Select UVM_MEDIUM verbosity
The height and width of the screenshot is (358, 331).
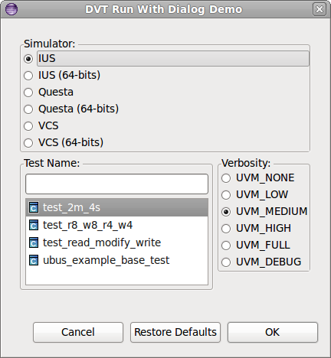pyautogui.click(x=226, y=212)
